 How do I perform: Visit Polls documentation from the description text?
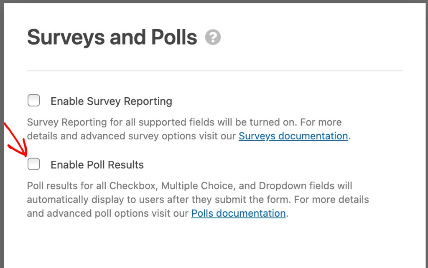tap(238, 213)
